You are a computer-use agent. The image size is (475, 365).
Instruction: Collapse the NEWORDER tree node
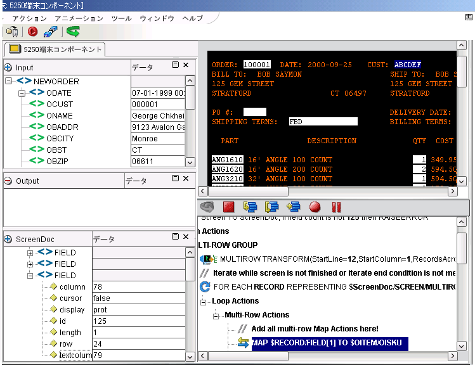click(x=8, y=81)
